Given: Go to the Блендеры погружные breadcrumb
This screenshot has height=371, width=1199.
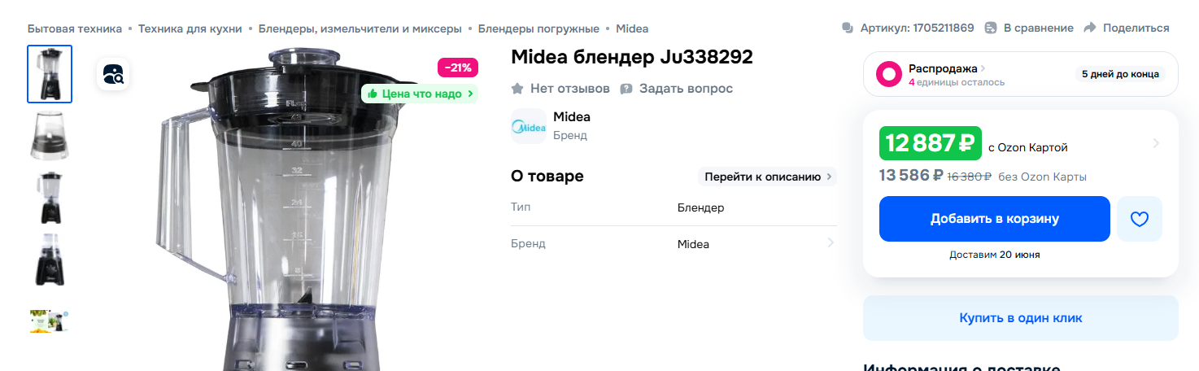Looking at the screenshot, I should 538,28.
